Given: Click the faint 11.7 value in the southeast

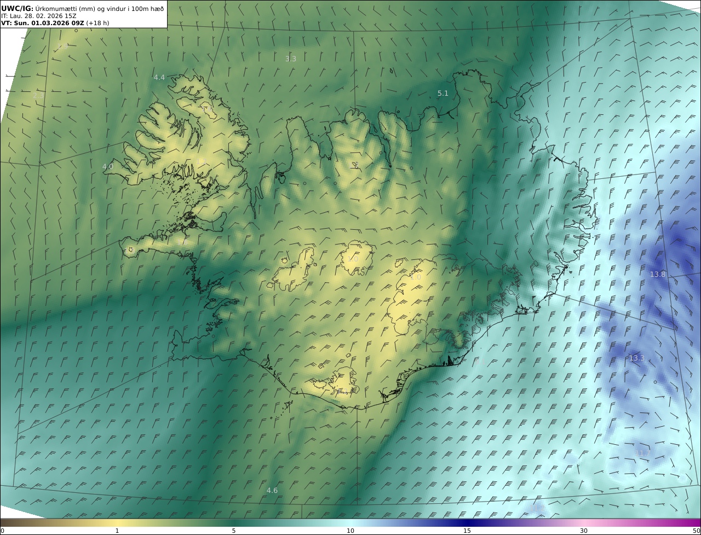Looking at the screenshot, I should tap(642, 453).
